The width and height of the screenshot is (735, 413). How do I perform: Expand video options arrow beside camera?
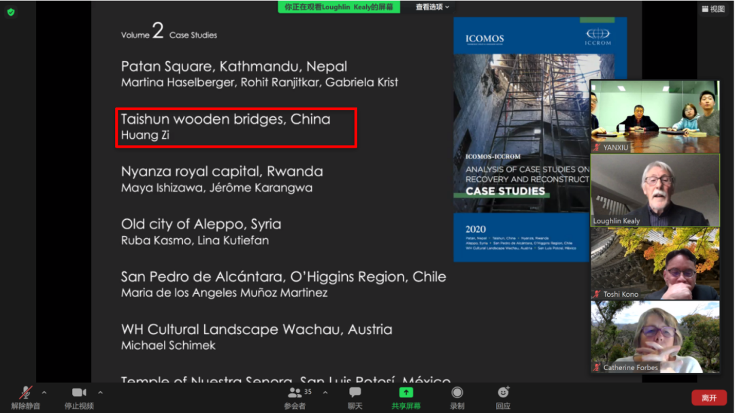tap(100, 393)
